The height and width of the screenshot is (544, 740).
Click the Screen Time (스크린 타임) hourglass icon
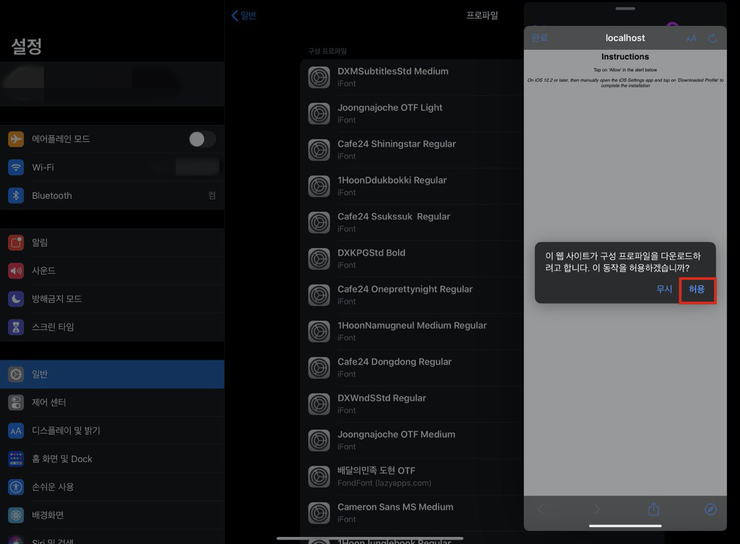point(16,327)
